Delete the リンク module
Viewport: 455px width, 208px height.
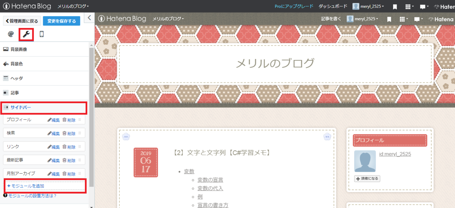[x=69, y=147]
